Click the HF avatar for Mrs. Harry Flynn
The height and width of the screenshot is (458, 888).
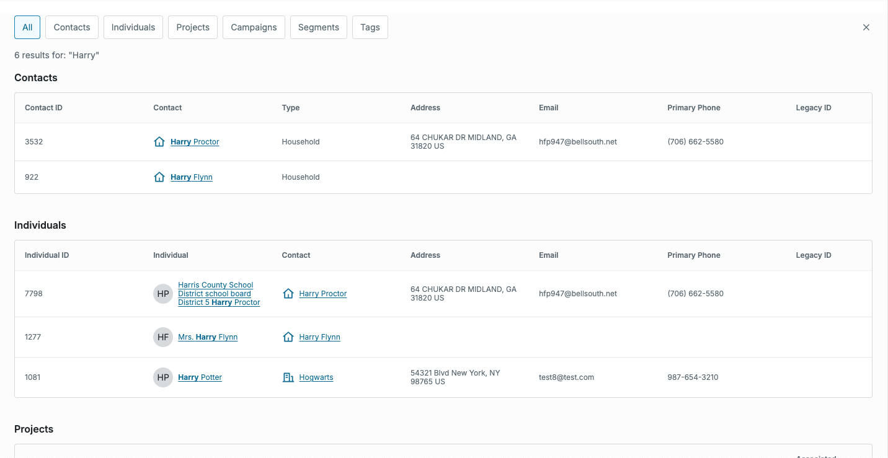163,337
